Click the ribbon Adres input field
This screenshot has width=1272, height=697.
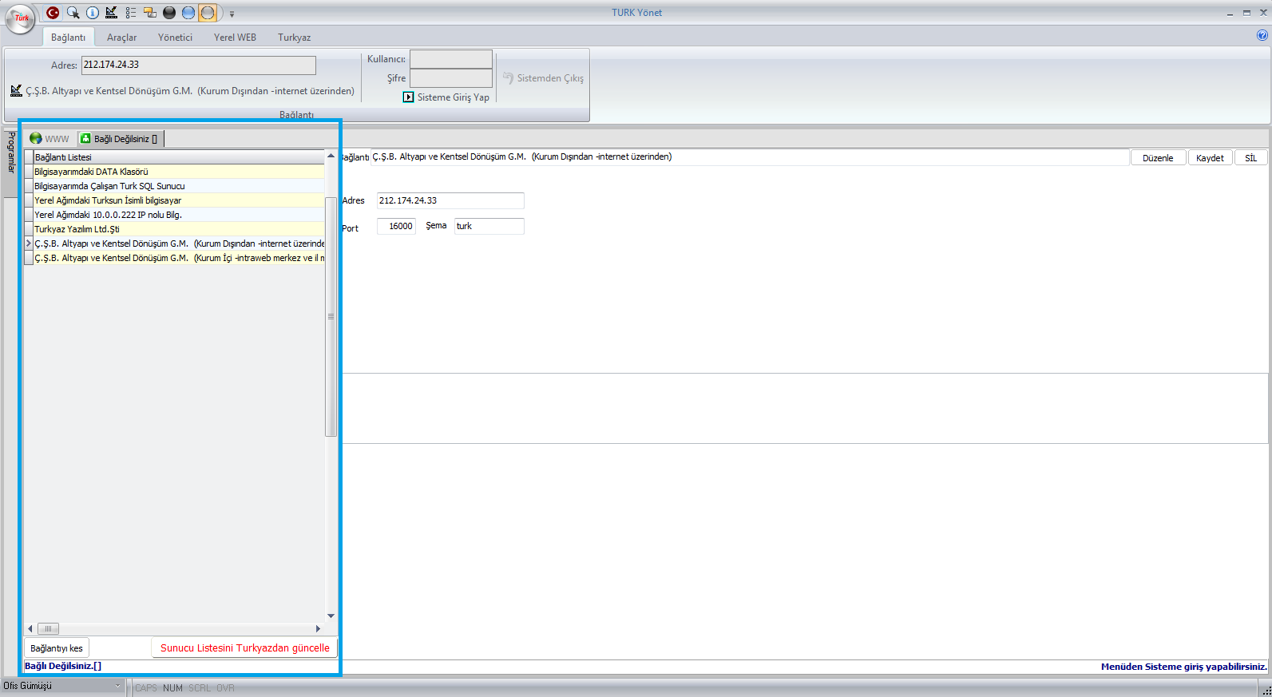click(198, 65)
